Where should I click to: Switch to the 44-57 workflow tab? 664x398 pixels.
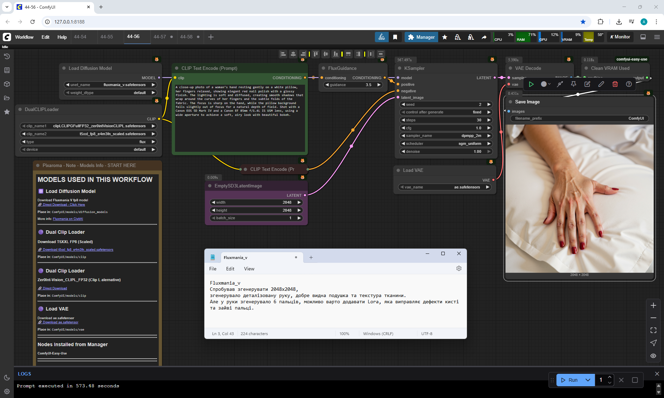pyautogui.click(x=160, y=37)
